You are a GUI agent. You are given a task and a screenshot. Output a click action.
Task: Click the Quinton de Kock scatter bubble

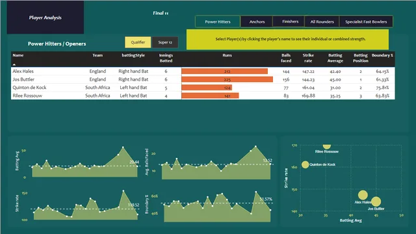(x=305, y=164)
